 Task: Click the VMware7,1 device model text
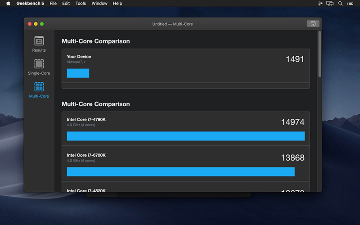76,62
